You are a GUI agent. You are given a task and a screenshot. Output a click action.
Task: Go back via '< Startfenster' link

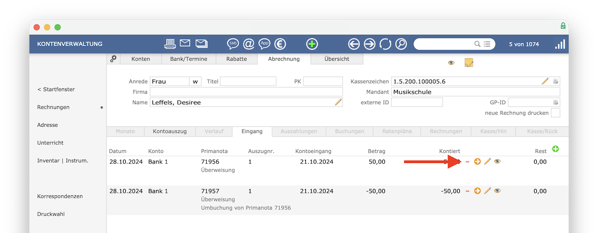click(x=56, y=89)
